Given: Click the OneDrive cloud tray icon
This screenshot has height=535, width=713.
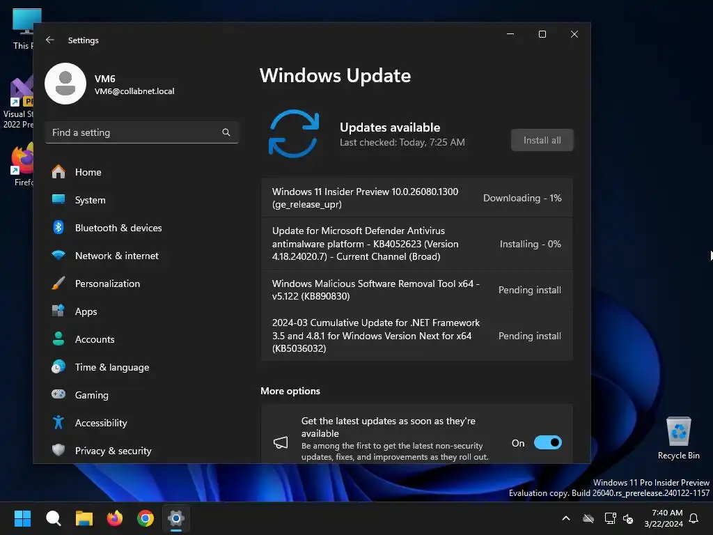Looking at the screenshot, I should pos(588,518).
